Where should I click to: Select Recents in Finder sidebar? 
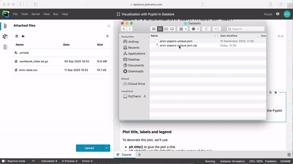tap(134, 48)
